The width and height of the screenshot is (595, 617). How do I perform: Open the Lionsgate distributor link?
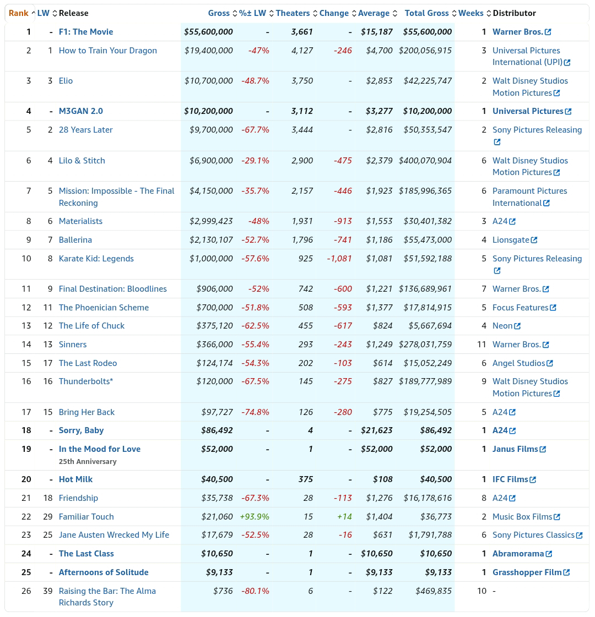[511, 240]
